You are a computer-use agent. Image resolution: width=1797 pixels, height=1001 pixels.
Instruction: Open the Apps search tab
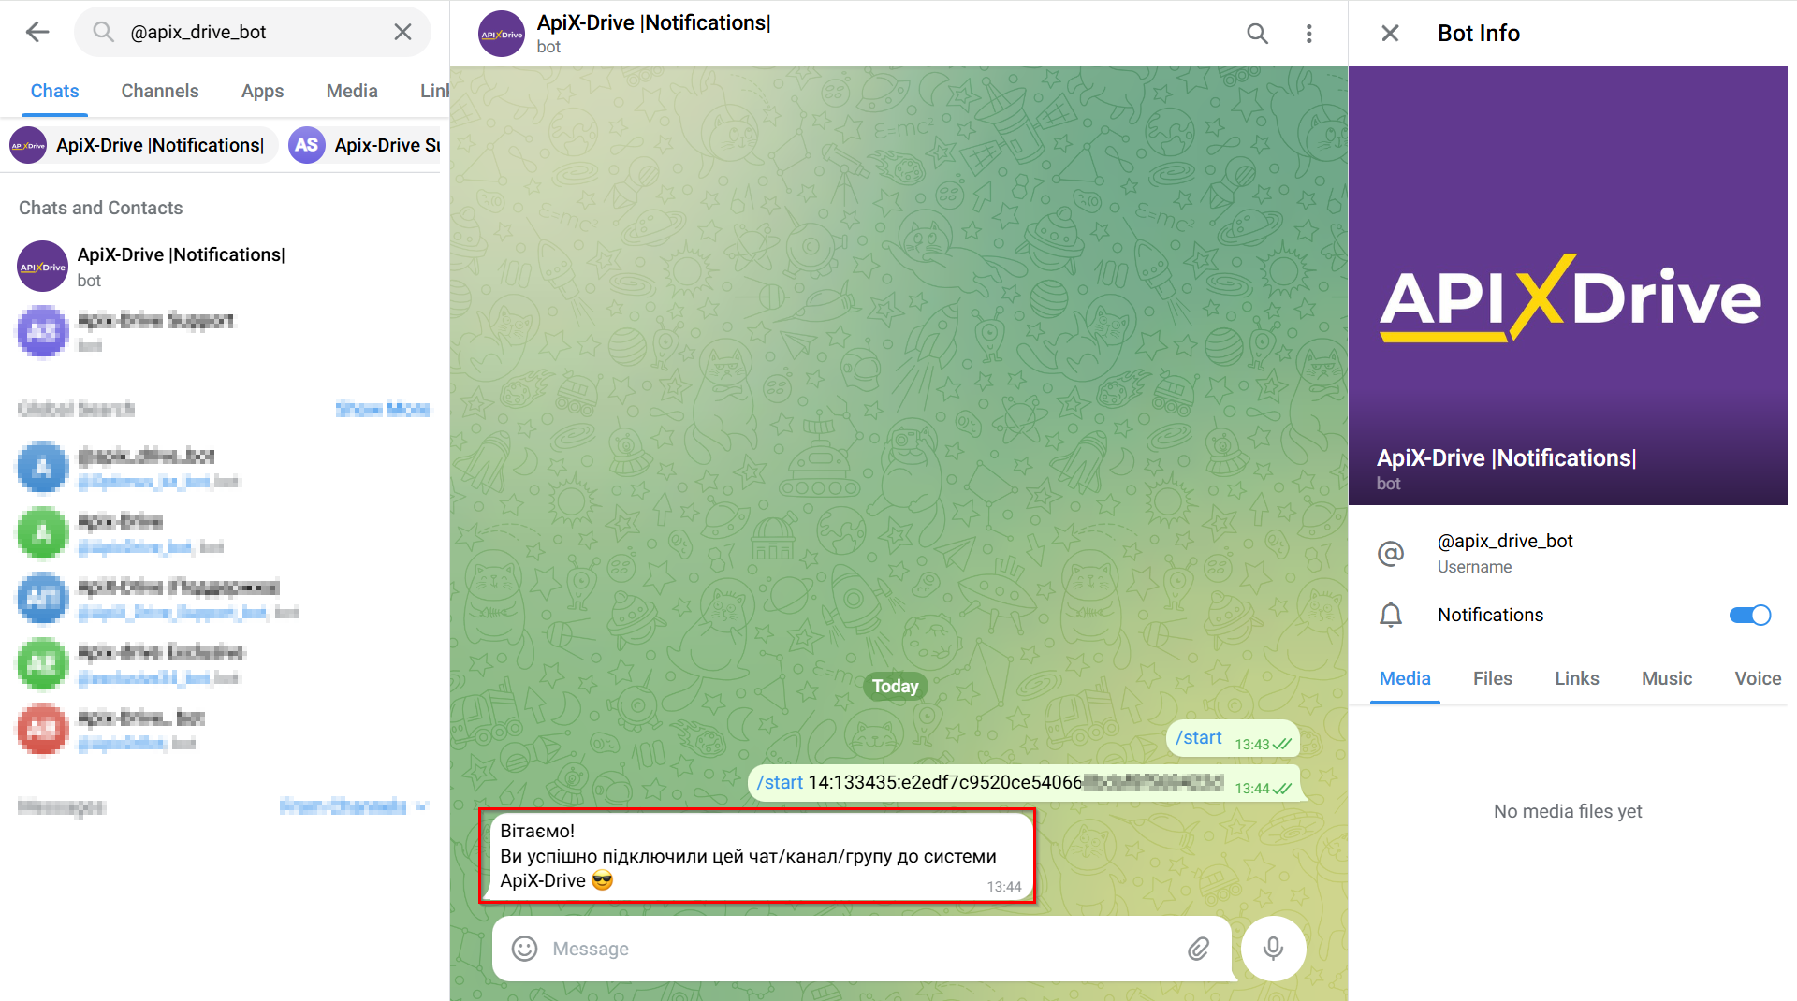pyautogui.click(x=262, y=91)
